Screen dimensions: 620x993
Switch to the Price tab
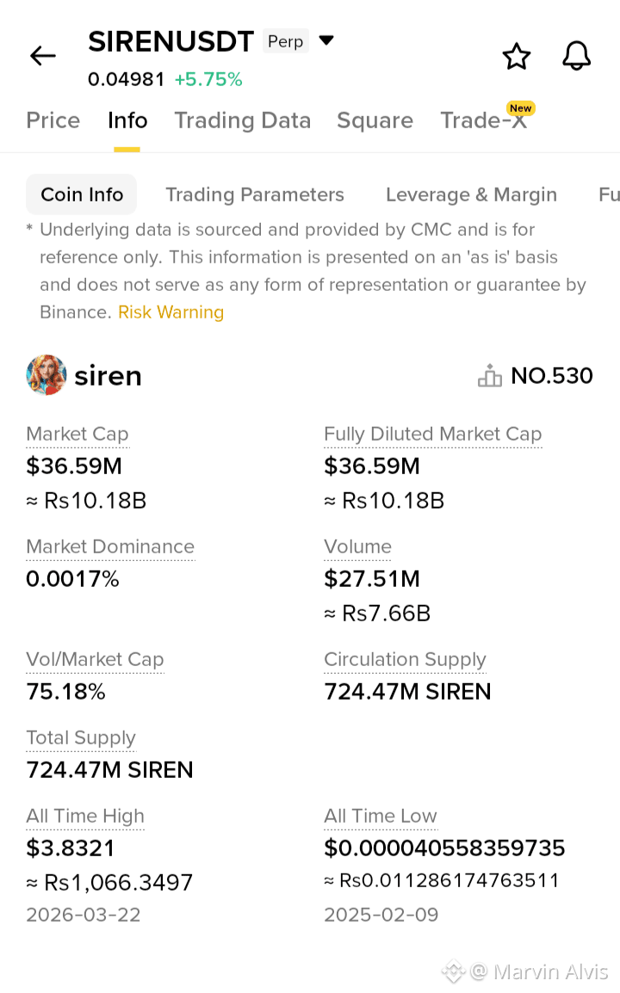click(53, 120)
